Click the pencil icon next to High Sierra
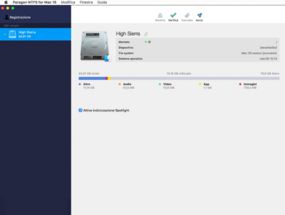This screenshot has height=215, width=285. (x=146, y=34)
